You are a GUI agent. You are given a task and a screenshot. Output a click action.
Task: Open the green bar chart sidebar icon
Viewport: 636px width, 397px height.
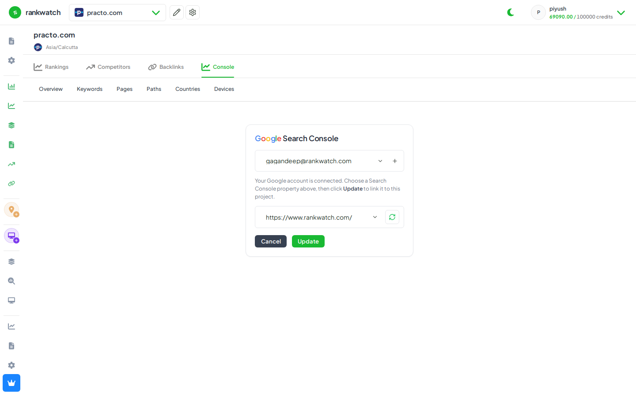pyautogui.click(x=11, y=86)
